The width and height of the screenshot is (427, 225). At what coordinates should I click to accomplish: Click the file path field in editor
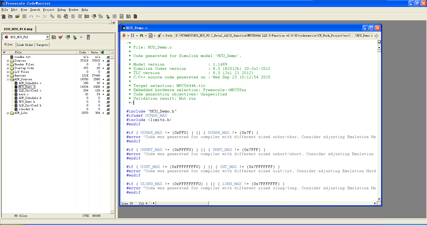point(274,35)
